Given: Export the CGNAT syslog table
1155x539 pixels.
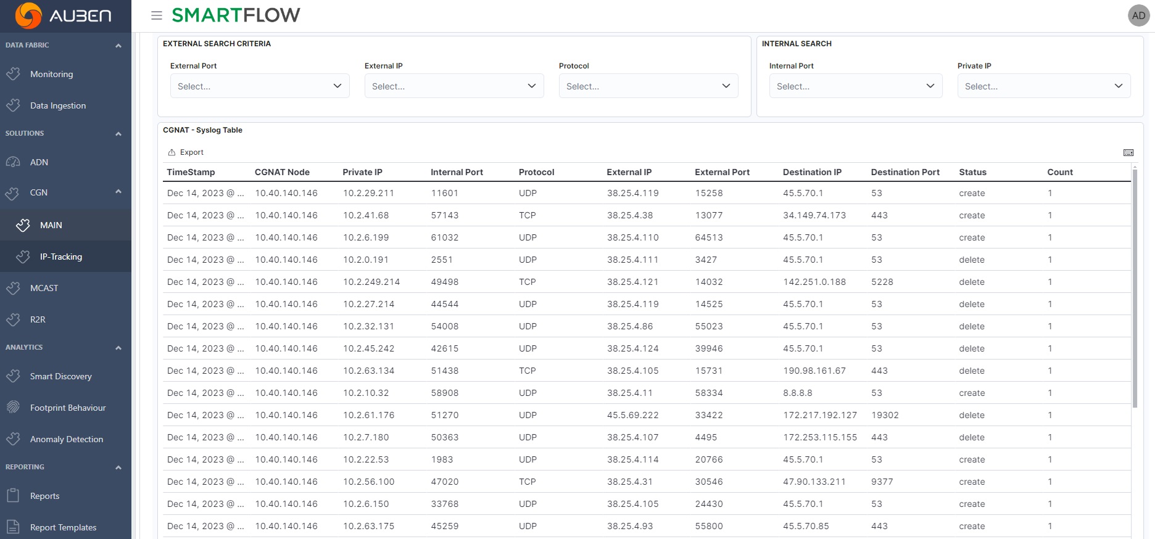Looking at the screenshot, I should pos(186,152).
